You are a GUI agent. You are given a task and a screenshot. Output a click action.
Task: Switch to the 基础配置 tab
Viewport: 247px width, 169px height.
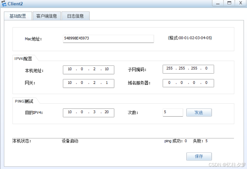[18, 16]
